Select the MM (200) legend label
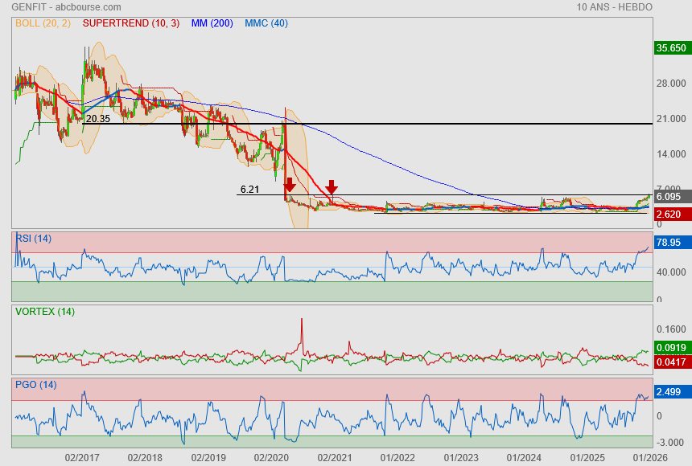 (212, 23)
